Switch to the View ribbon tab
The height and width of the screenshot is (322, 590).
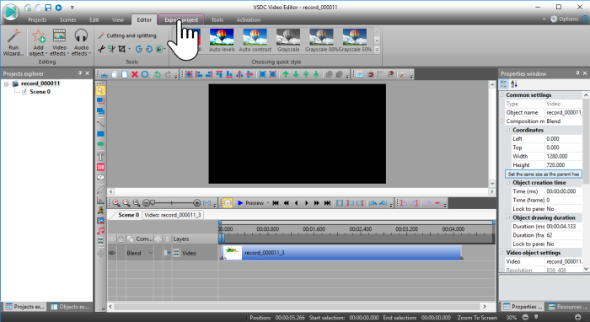[x=118, y=20]
